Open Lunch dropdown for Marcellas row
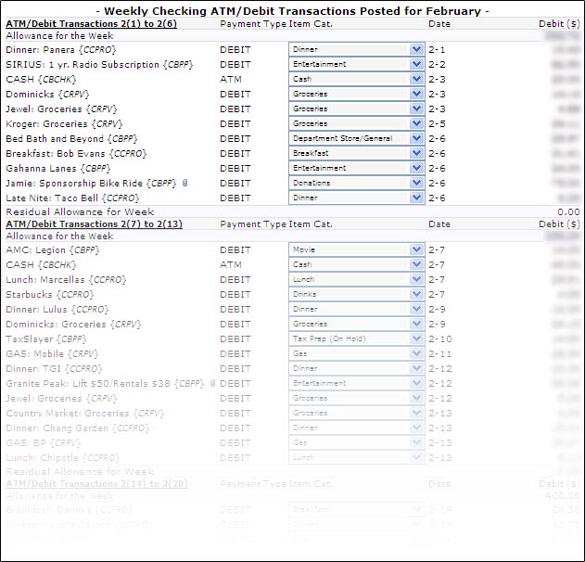This screenshot has height=562, width=585. pyautogui.click(x=356, y=279)
